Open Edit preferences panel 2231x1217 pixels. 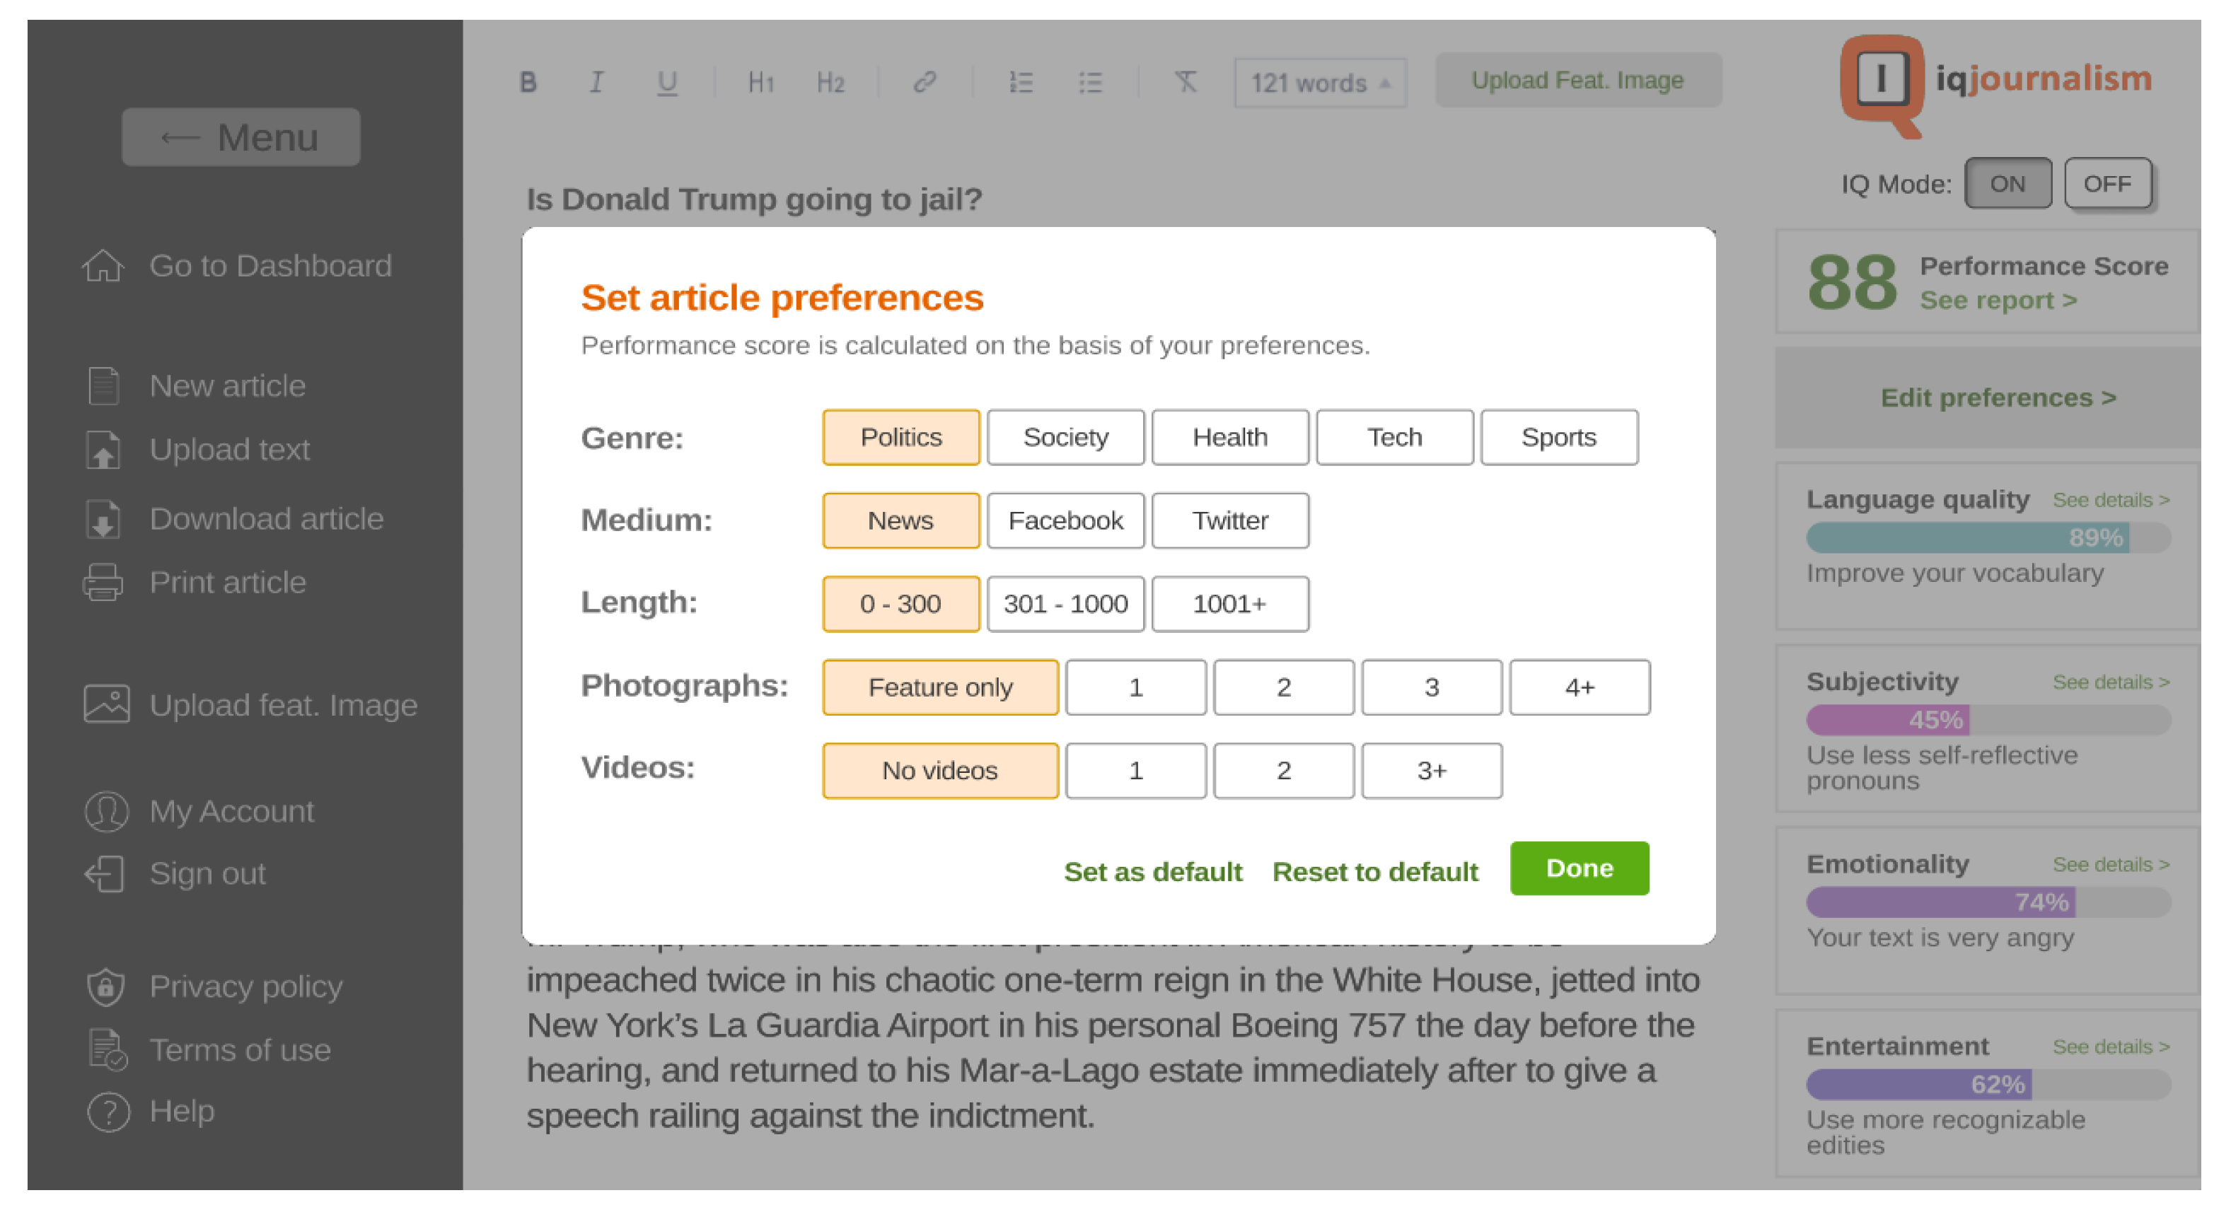coord(1997,397)
